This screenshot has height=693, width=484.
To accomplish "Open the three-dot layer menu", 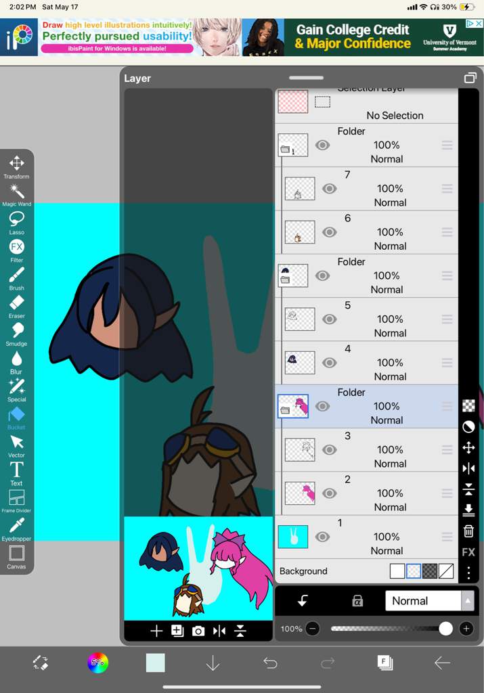I will click(x=468, y=573).
